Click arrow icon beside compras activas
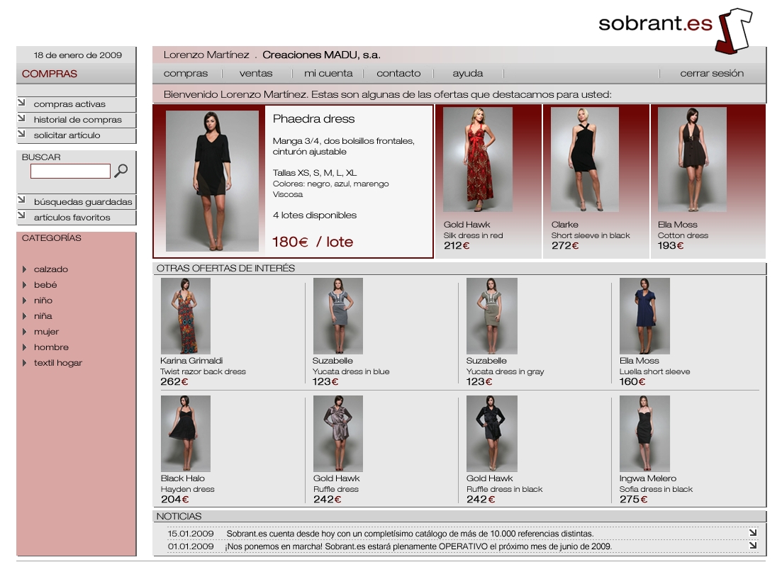This screenshot has width=782, height=567. point(21,103)
